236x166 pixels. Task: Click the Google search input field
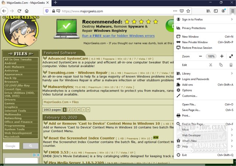click(x=11, y=146)
